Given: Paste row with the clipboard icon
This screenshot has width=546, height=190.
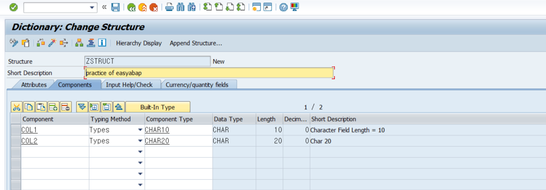Looking at the screenshot, I should [41, 107].
